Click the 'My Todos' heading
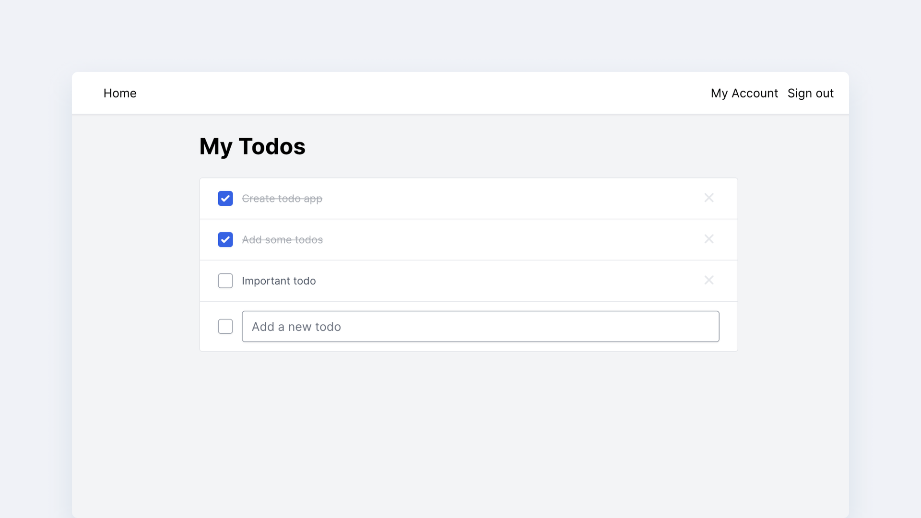The height and width of the screenshot is (518, 921). pyautogui.click(x=252, y=146)
